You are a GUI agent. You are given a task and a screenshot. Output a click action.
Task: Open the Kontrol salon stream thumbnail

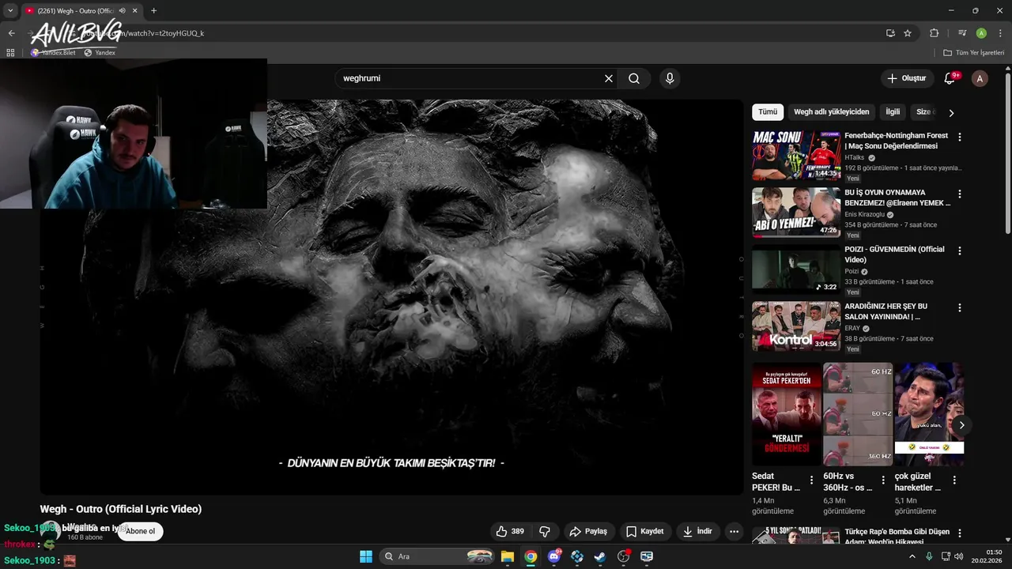(x=796, y=326)
